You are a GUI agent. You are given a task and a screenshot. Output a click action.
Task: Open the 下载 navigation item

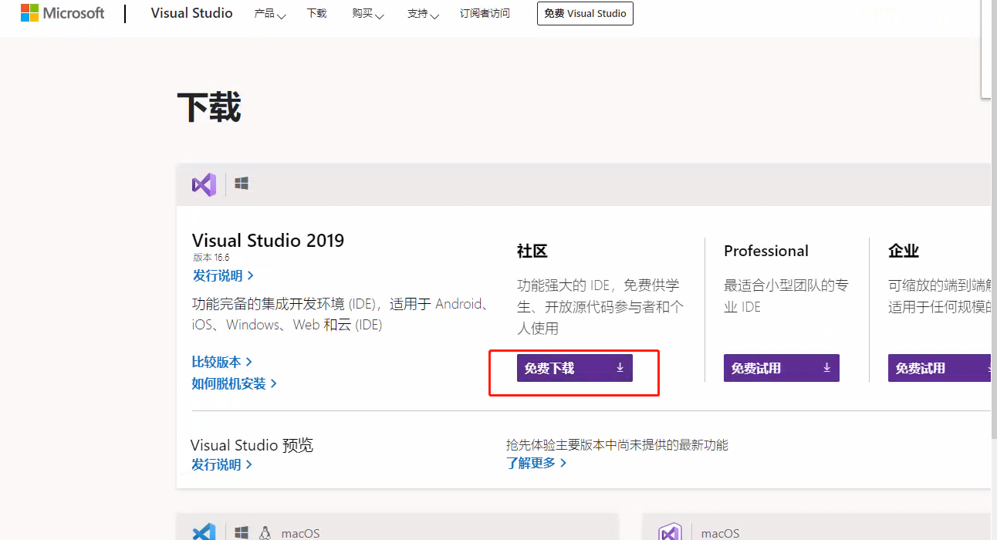click(x=316, y=14)
